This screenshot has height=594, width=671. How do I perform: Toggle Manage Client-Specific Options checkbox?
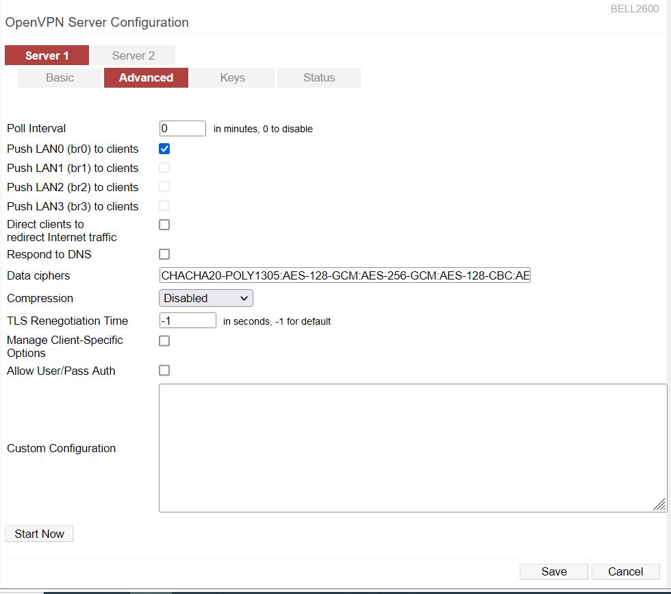[x=164, y=341]
